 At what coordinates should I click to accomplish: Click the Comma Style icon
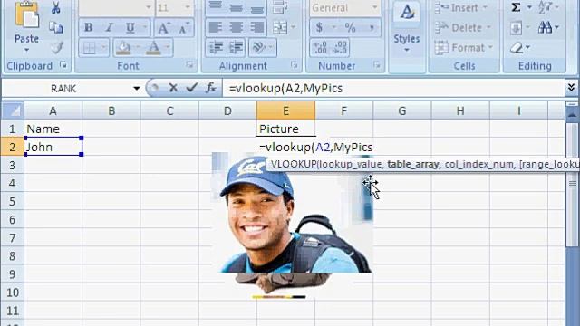coord(371,27)
